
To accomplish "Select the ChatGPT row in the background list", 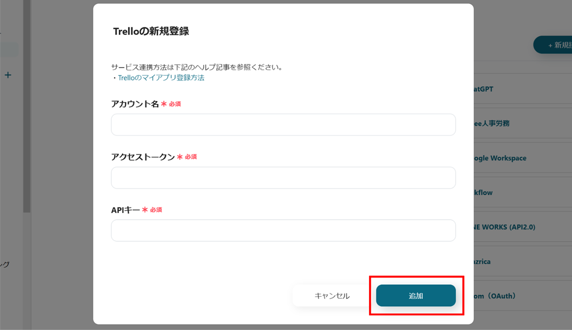I will click(x=523, y=89).
